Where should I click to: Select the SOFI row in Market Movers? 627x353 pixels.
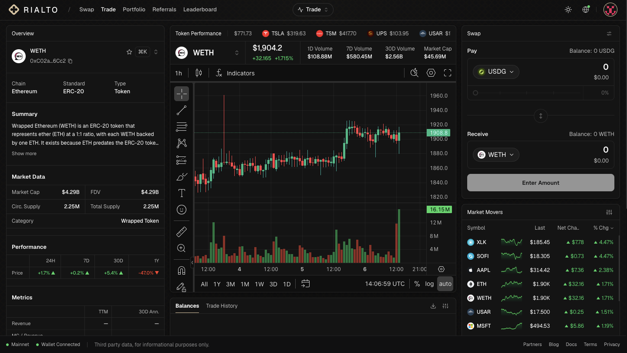coord(540,256)
